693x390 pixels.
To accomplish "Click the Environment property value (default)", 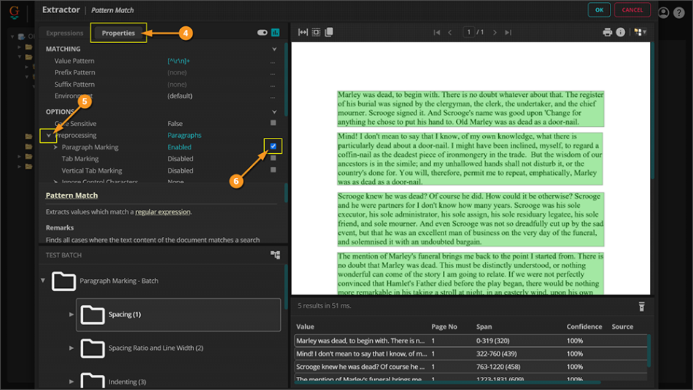I will point(179,95).
